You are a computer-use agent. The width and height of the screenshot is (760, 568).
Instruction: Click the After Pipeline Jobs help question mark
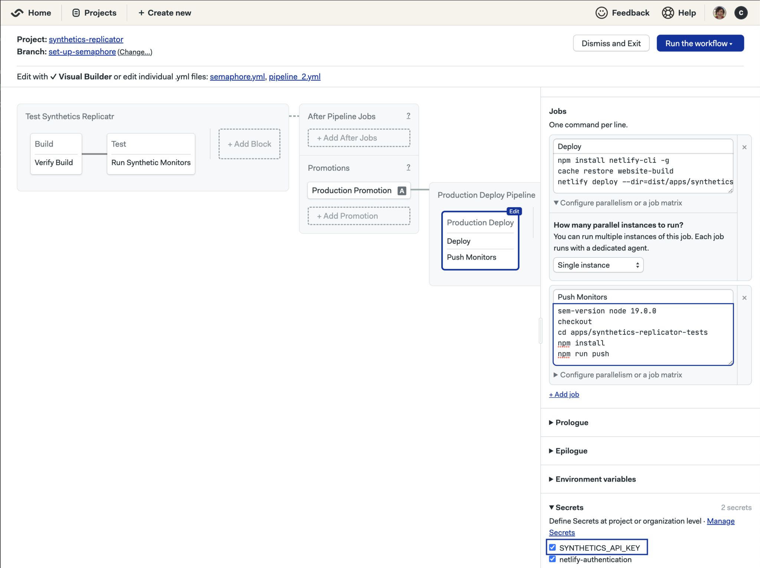(x=408, y=116)
